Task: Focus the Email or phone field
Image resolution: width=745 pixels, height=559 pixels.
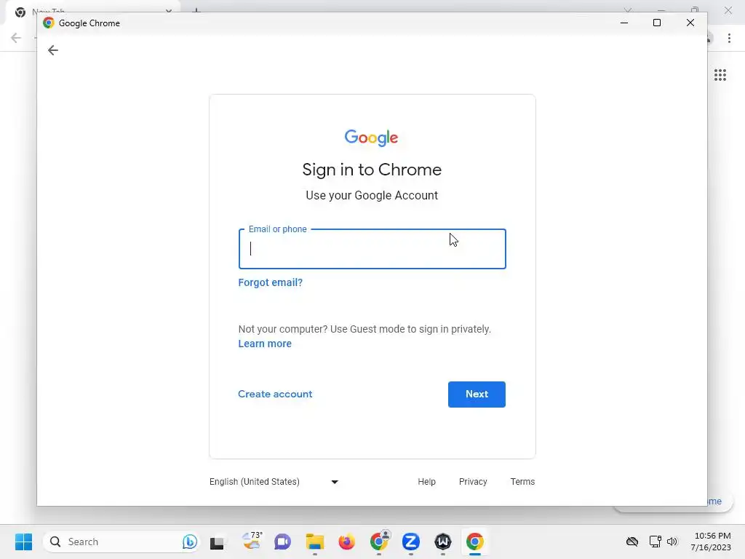Action: [372, 249]
